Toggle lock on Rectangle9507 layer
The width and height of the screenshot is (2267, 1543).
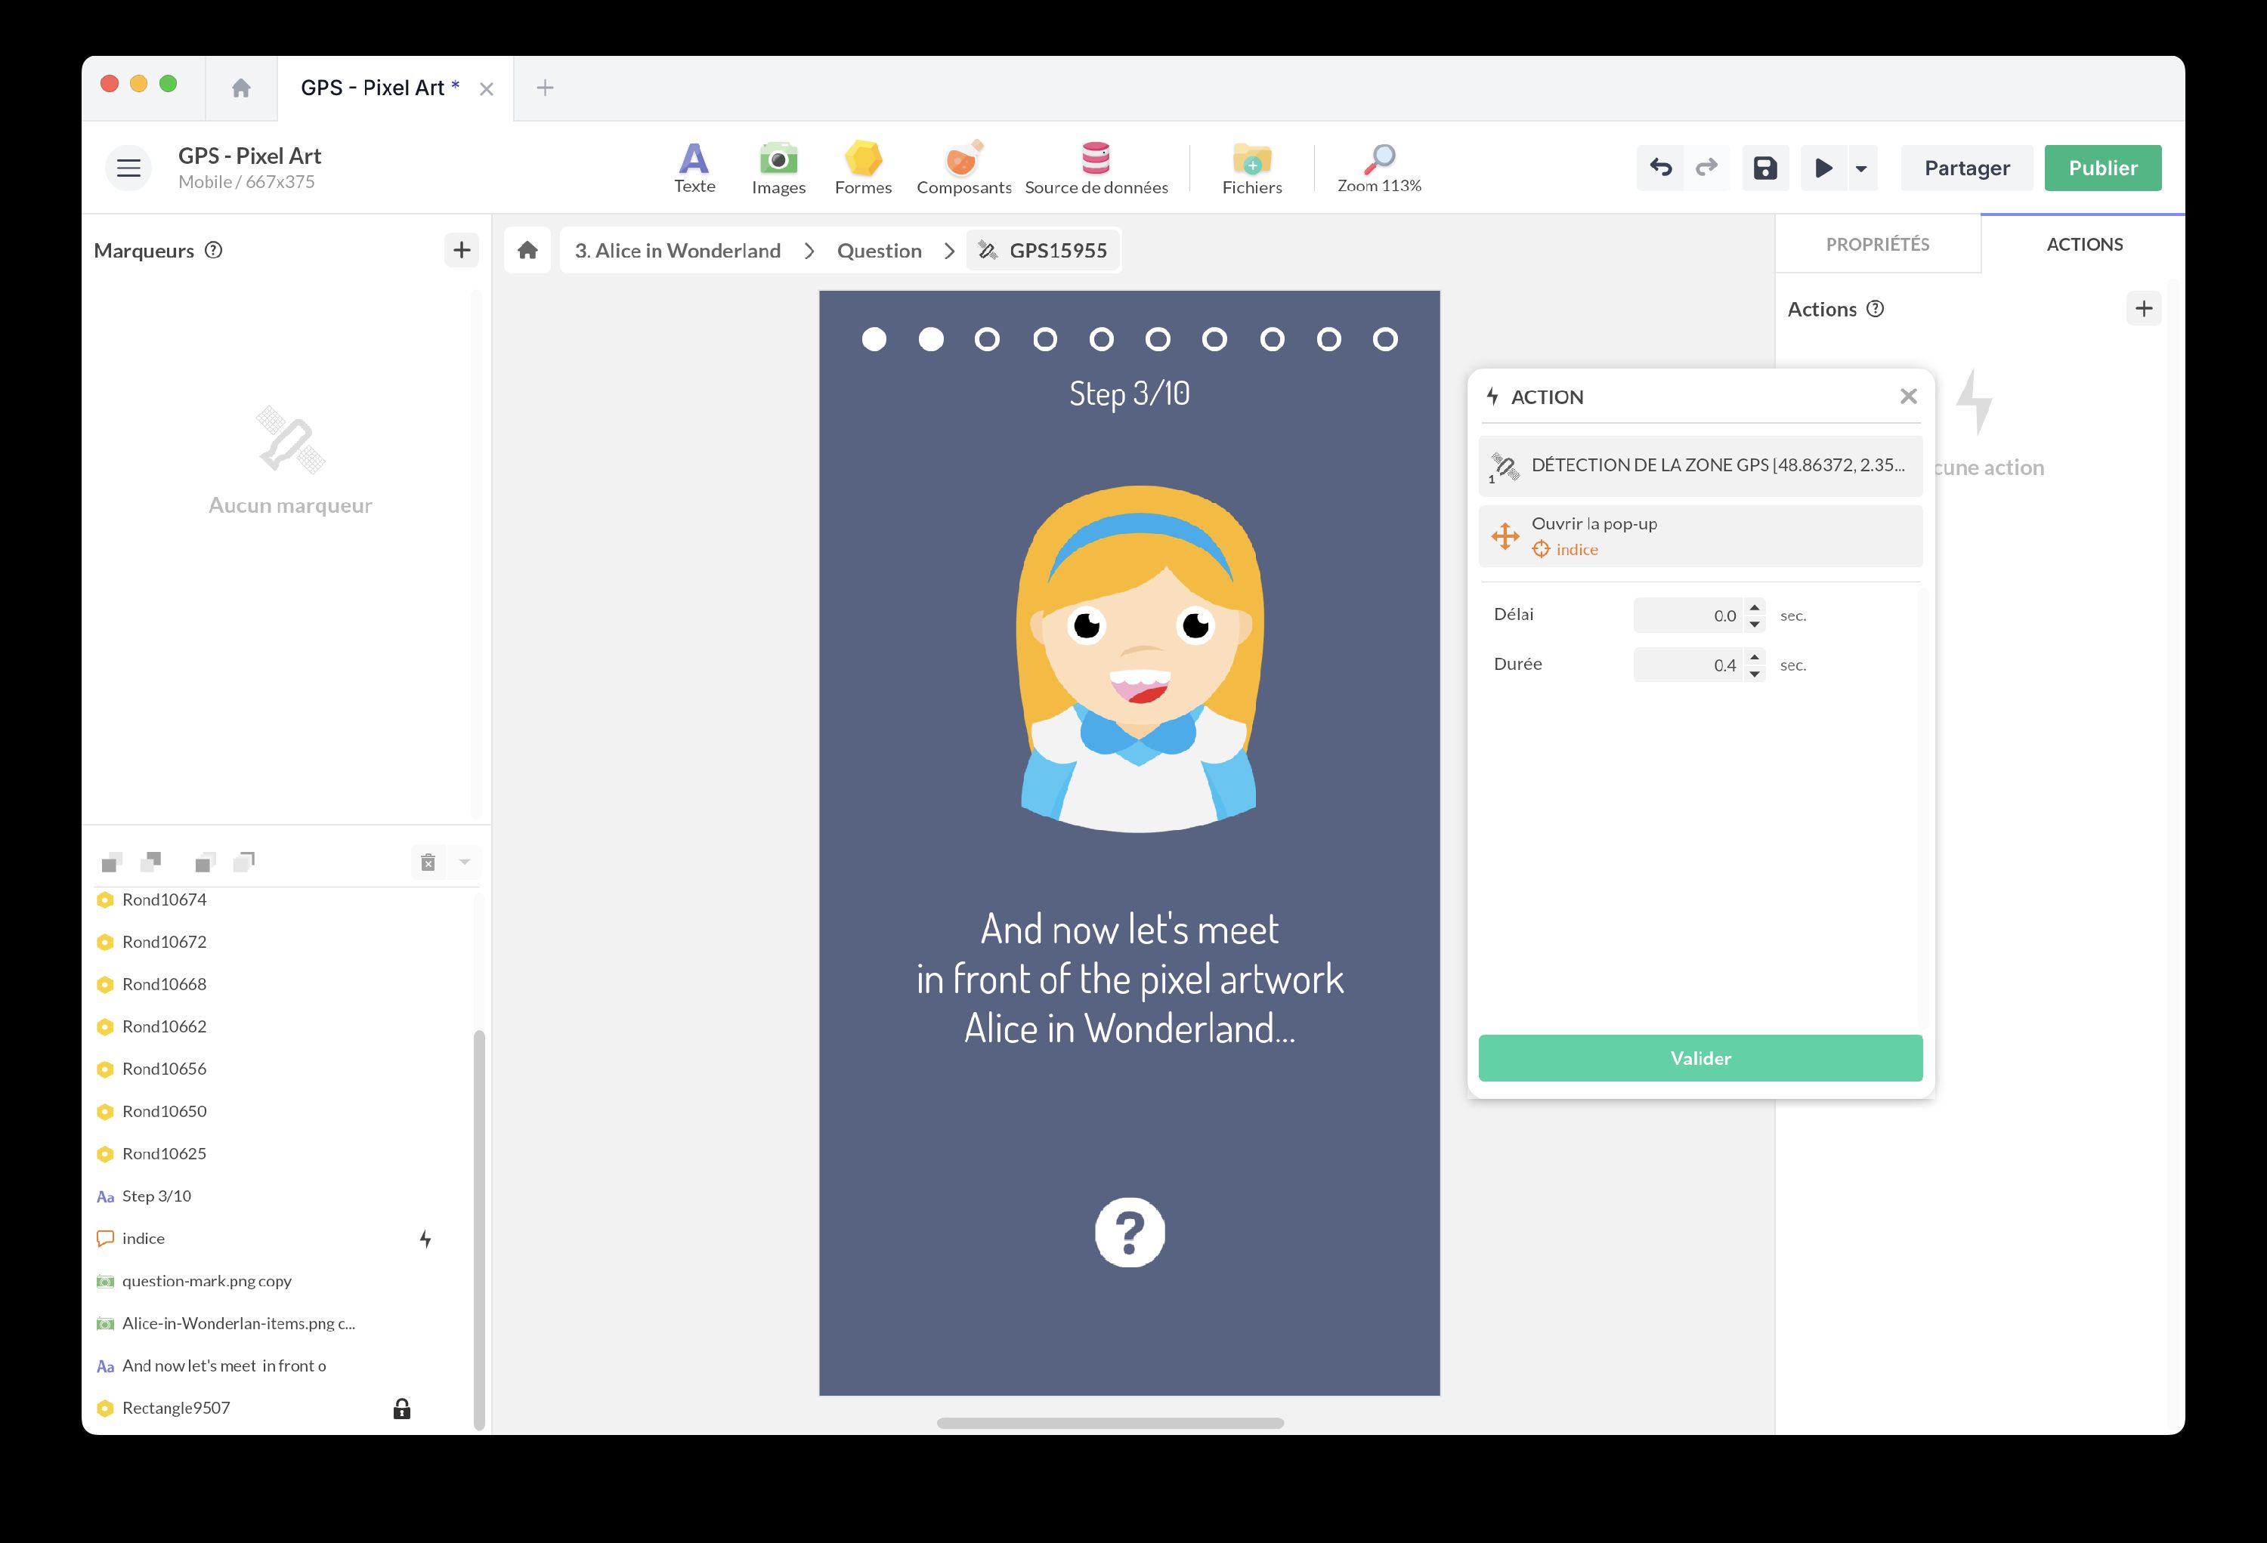401,1409
